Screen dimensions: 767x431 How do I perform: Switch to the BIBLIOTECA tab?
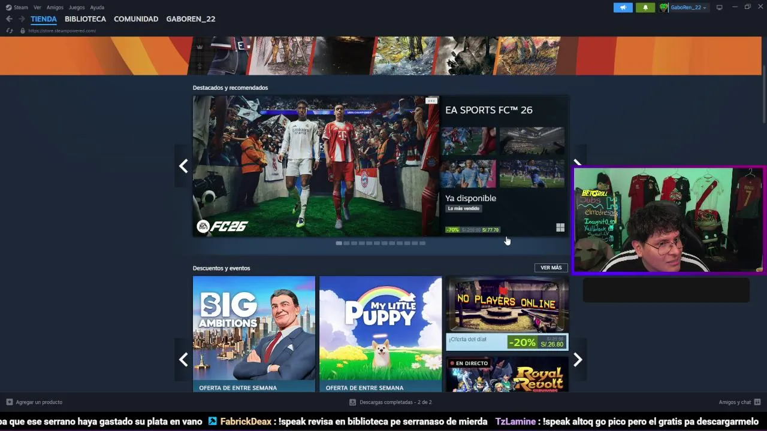tap(85, 19)
